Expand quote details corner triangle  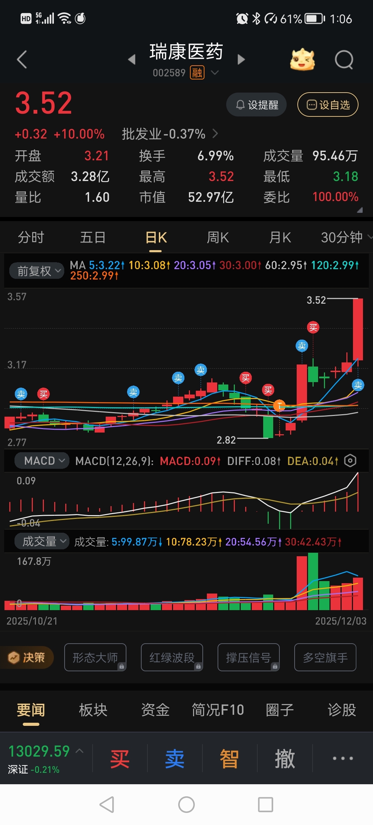(360, 210)
